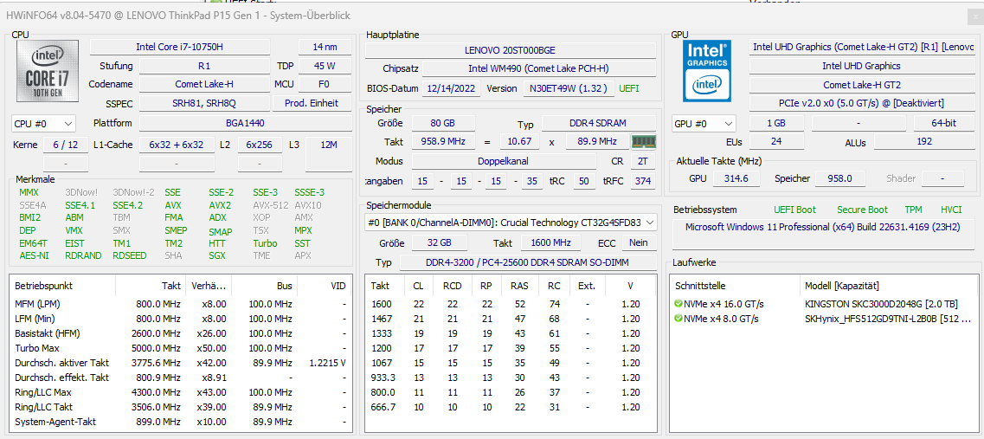Click the RDSEED feature flag
Viewport: 984px width, 439px height.
tap(130, 255)
